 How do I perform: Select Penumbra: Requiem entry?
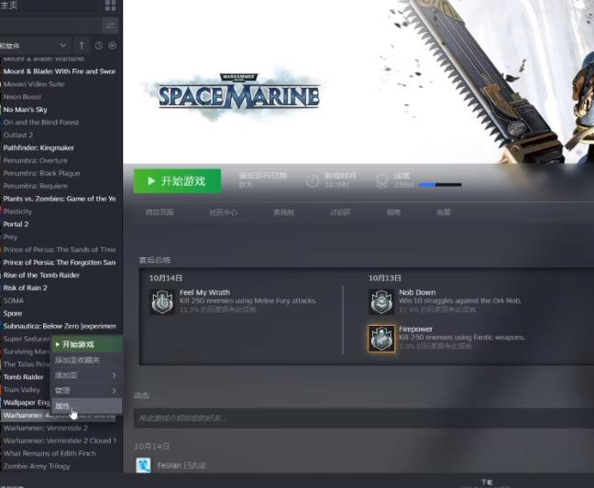36,186
